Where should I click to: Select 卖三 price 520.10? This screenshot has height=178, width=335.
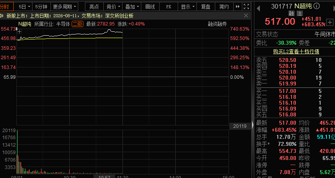pos(288,72)
